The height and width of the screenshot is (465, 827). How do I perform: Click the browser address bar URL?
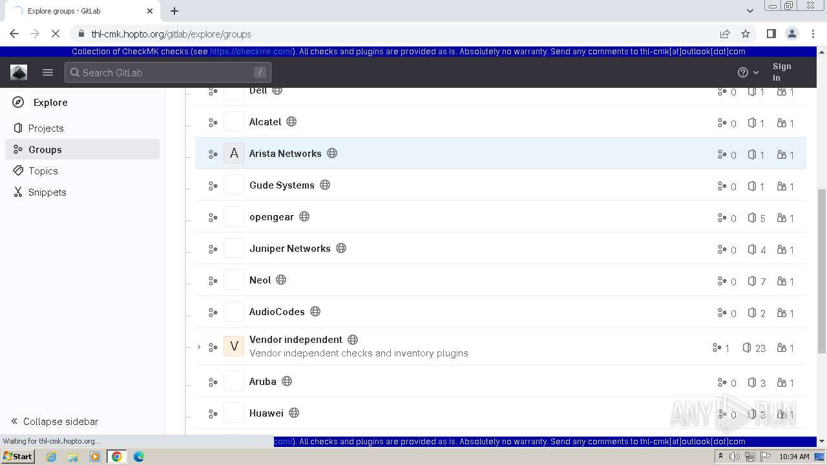(171, 34)
